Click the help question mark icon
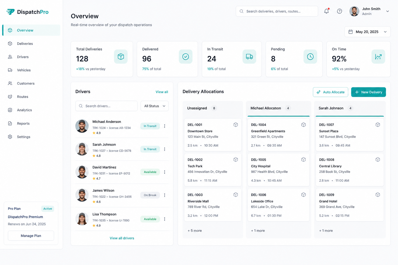 click(339, 11)
